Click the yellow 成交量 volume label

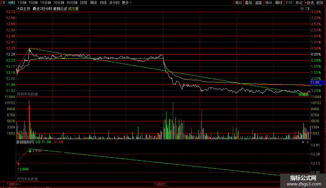(x=73, y=9)
